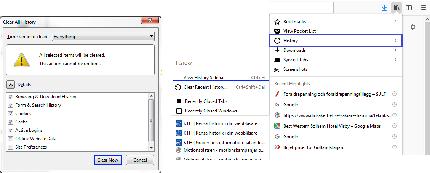The height and width of the screenshot is (173, 430).
Task: Collapse the Details expander button
Action: (x=11, y=85)
